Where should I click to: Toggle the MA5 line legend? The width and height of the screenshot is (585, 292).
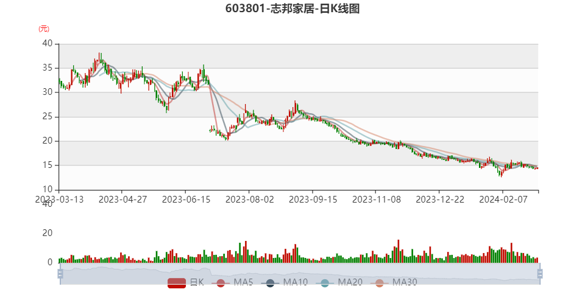(232, 283)
